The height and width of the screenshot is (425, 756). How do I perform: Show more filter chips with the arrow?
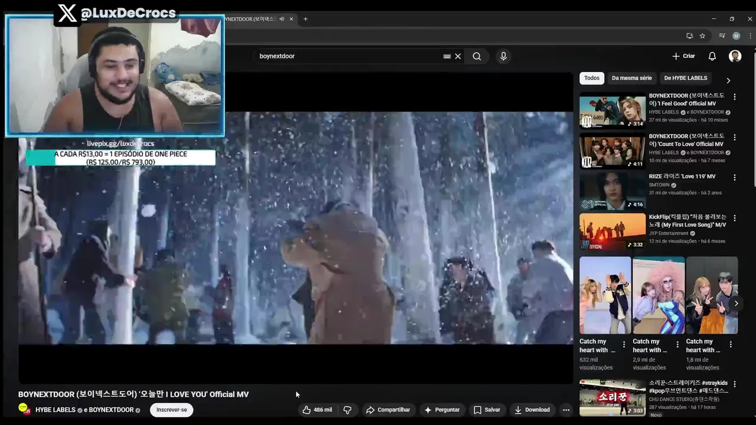(x=728, y=80)
